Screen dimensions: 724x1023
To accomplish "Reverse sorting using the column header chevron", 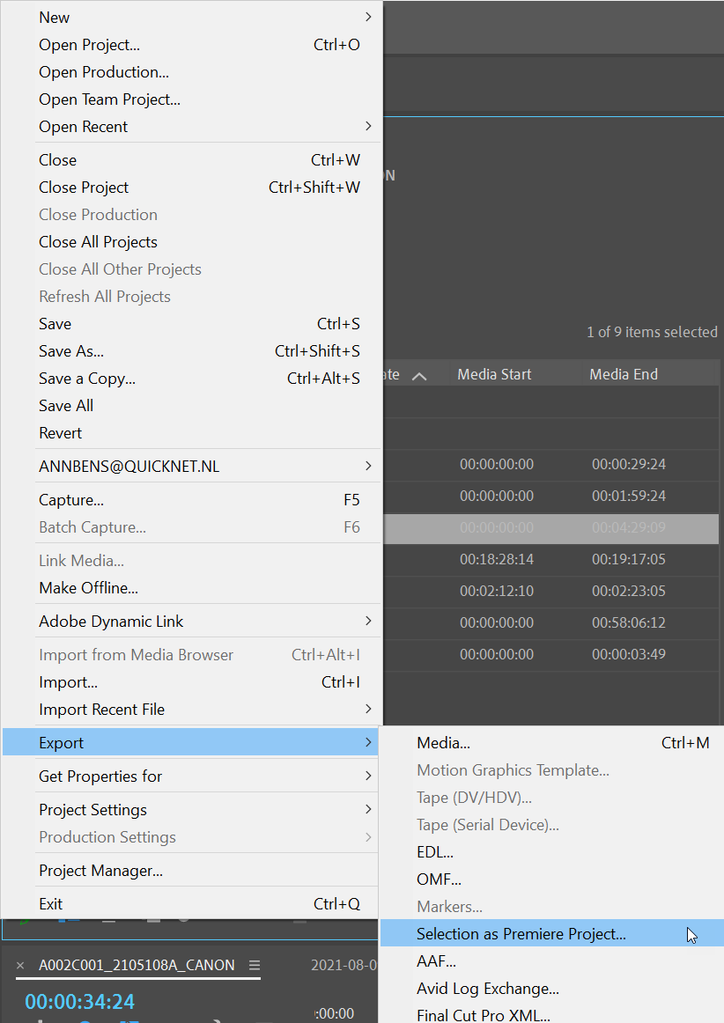I will (420, 374).
